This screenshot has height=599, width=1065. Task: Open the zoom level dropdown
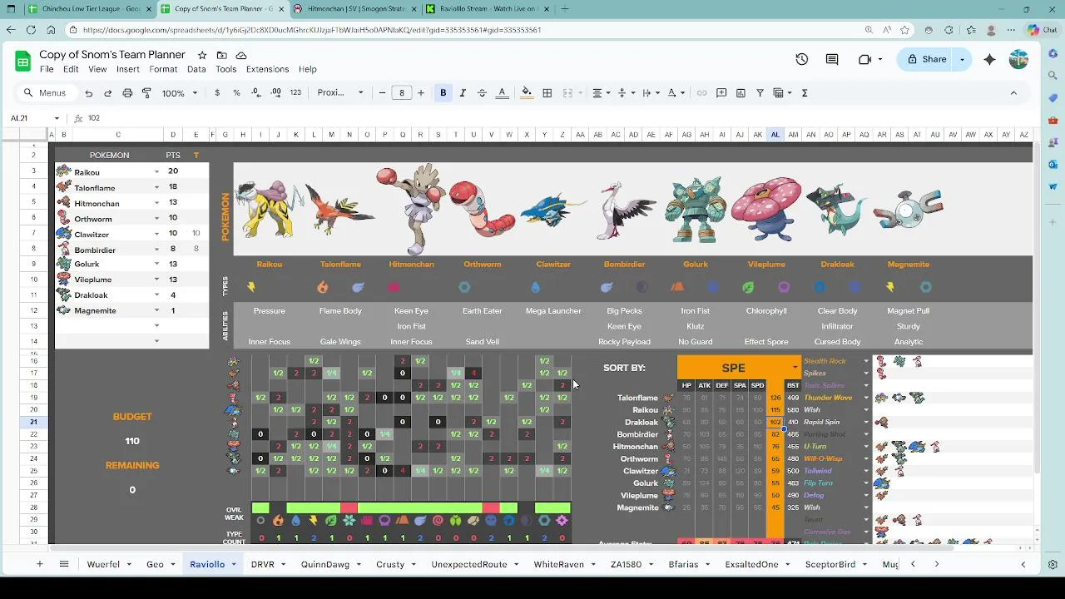[x=180, y=93]
